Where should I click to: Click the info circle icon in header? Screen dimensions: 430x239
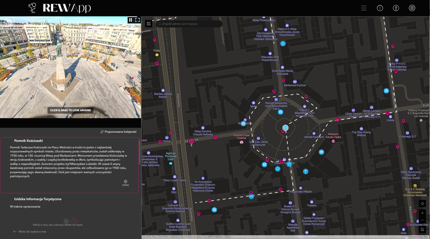(x=380, y=8)
